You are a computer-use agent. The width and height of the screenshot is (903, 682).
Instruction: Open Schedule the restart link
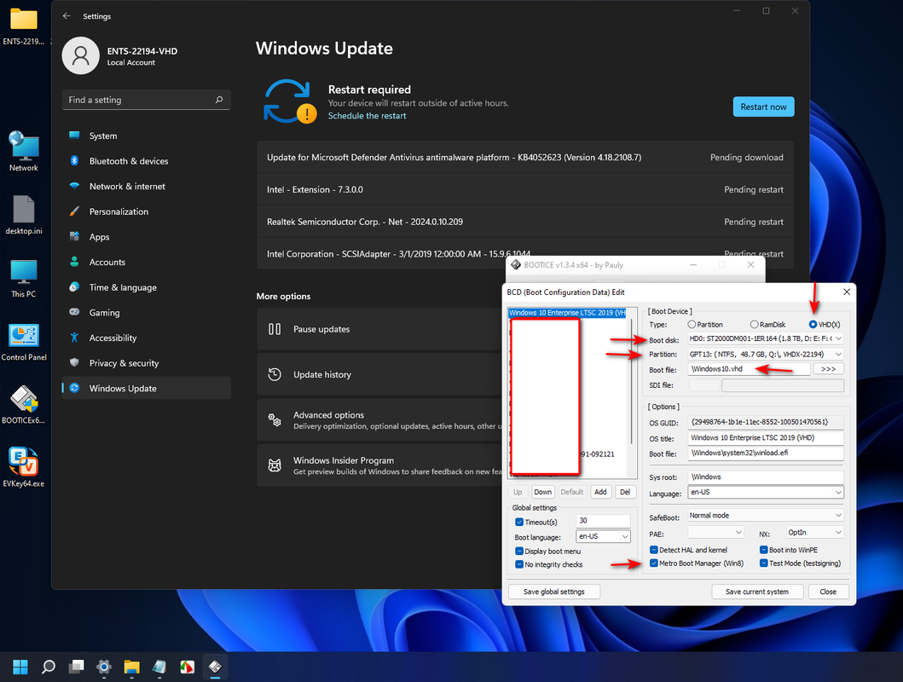367,116
